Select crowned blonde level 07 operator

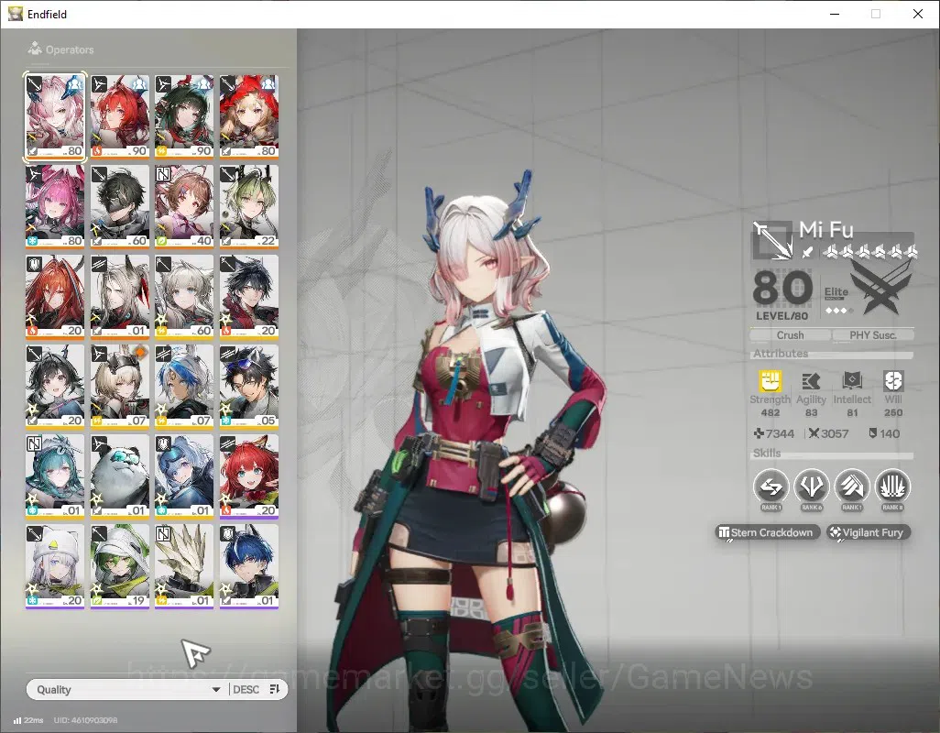pos(120,386)
